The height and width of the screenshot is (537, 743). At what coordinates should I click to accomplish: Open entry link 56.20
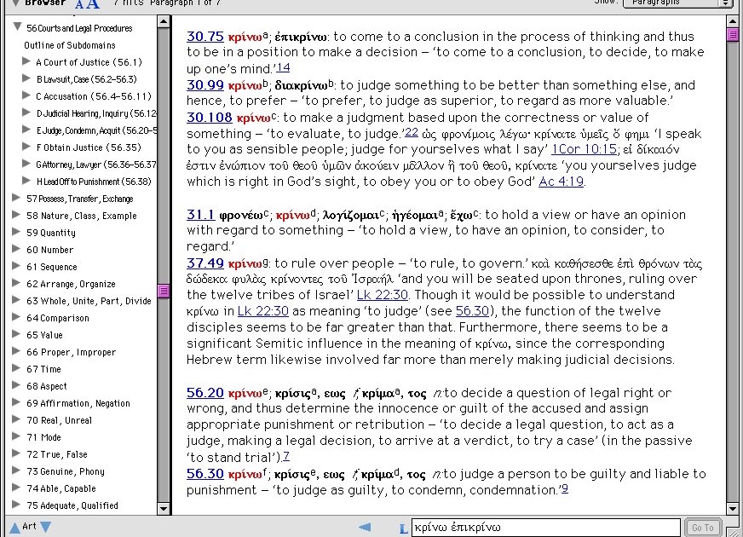point(204,393)
